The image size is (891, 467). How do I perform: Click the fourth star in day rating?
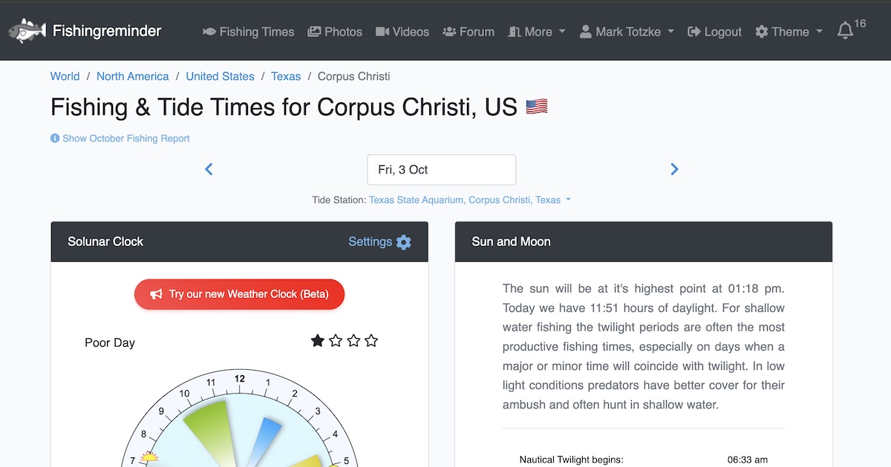[371, 341]
